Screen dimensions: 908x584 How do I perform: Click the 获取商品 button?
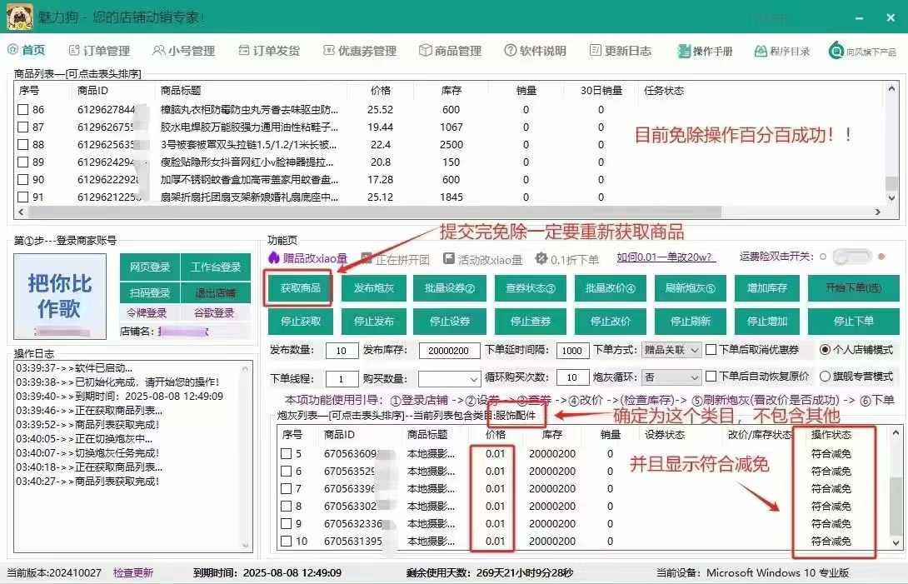(x=300, y=288)
